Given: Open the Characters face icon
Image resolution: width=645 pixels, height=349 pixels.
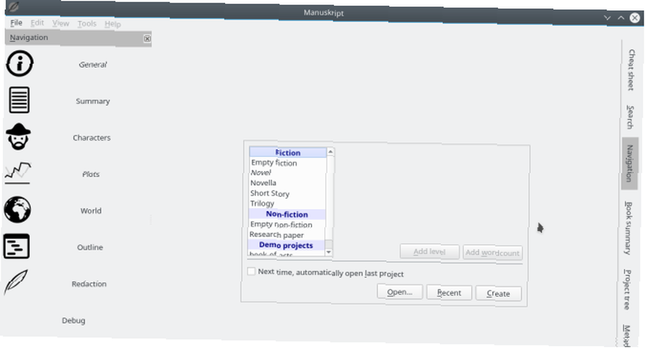Looking at the screenshot, I should [18, 137].
